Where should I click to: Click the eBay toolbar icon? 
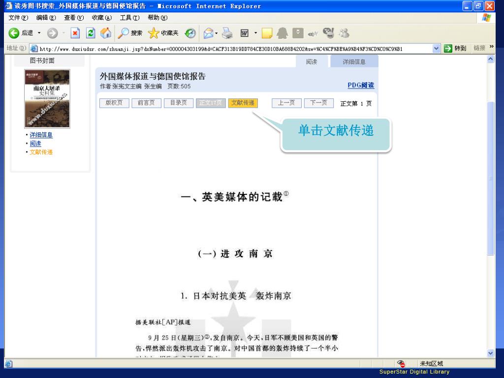coord(313,33)
